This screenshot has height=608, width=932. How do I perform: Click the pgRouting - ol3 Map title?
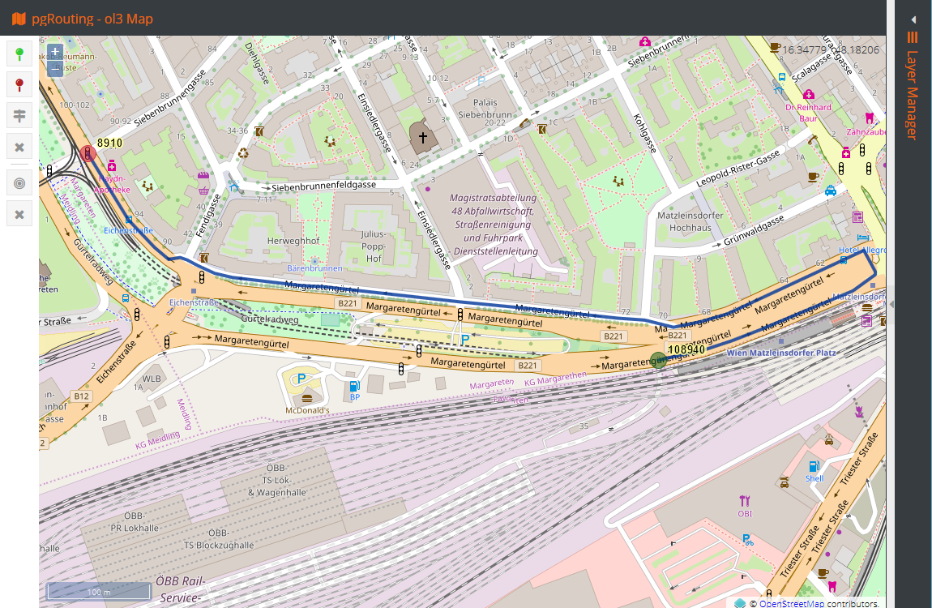click(x=92, y=19)
